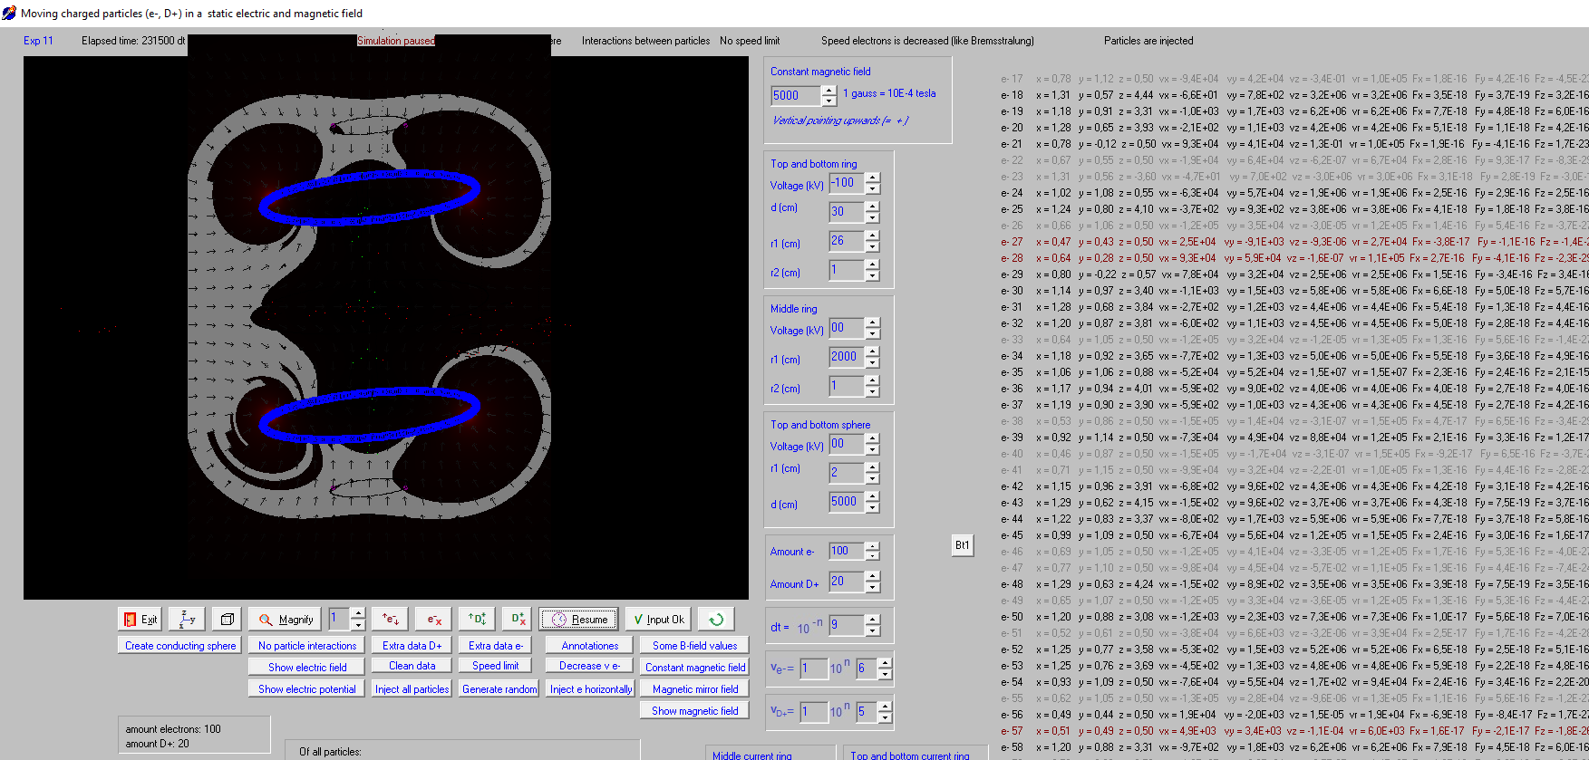
Task: Click Generate random button
Action: pyautogui.click(x=499, y=689)
